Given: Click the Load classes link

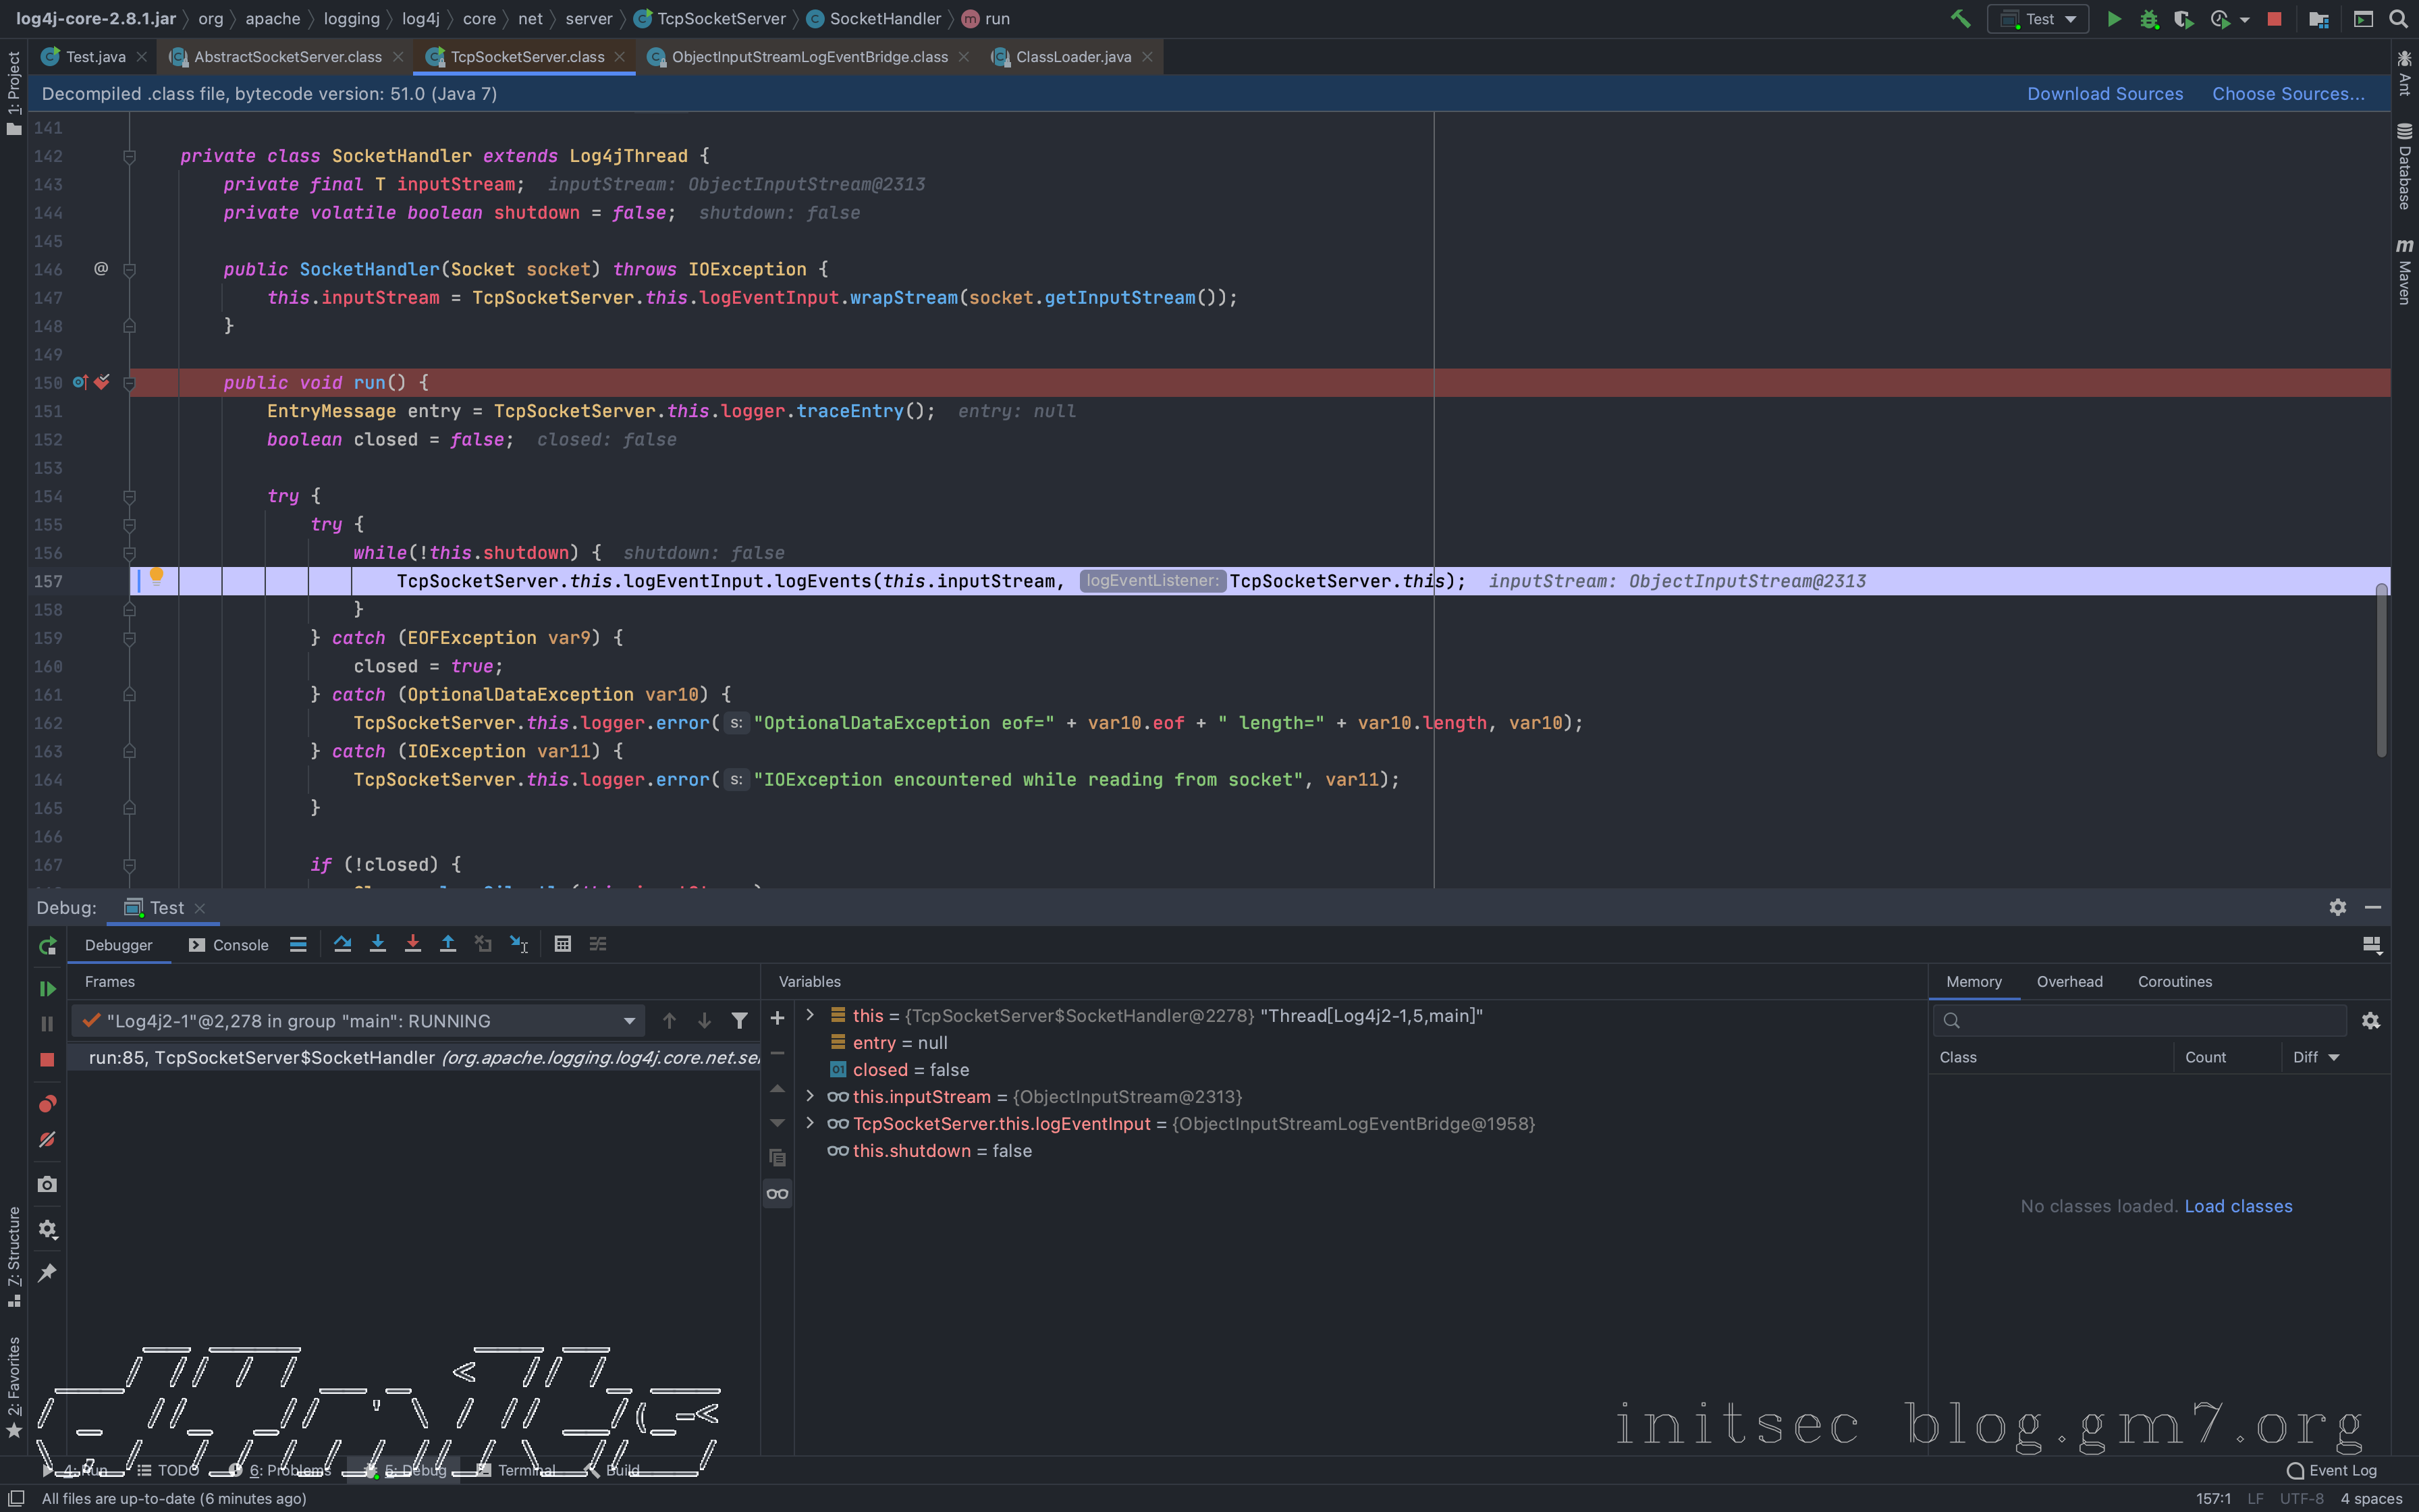Looking at the screenshot, I should (x=2238, y=1206).
